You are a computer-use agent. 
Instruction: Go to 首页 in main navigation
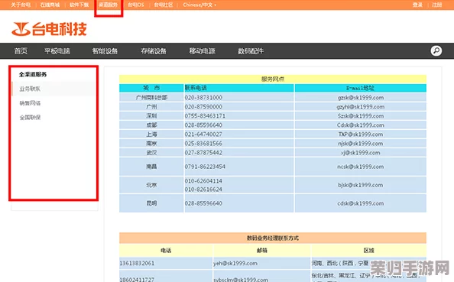coord(21,51)
